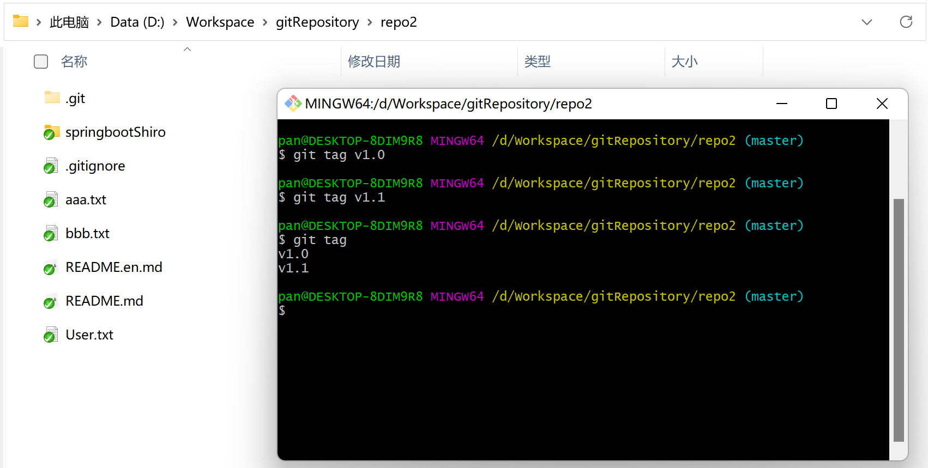928x468 pixels.
Task: Toggle the select-all checkbox beside 名称
Action: click(x=41, y=62)
